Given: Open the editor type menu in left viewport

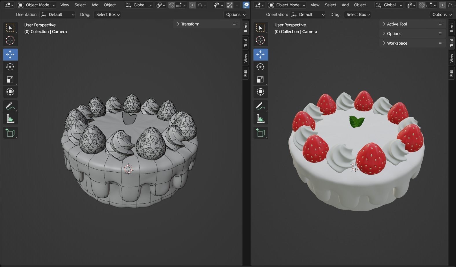Looking at the screenshot, I should [9, 5].
